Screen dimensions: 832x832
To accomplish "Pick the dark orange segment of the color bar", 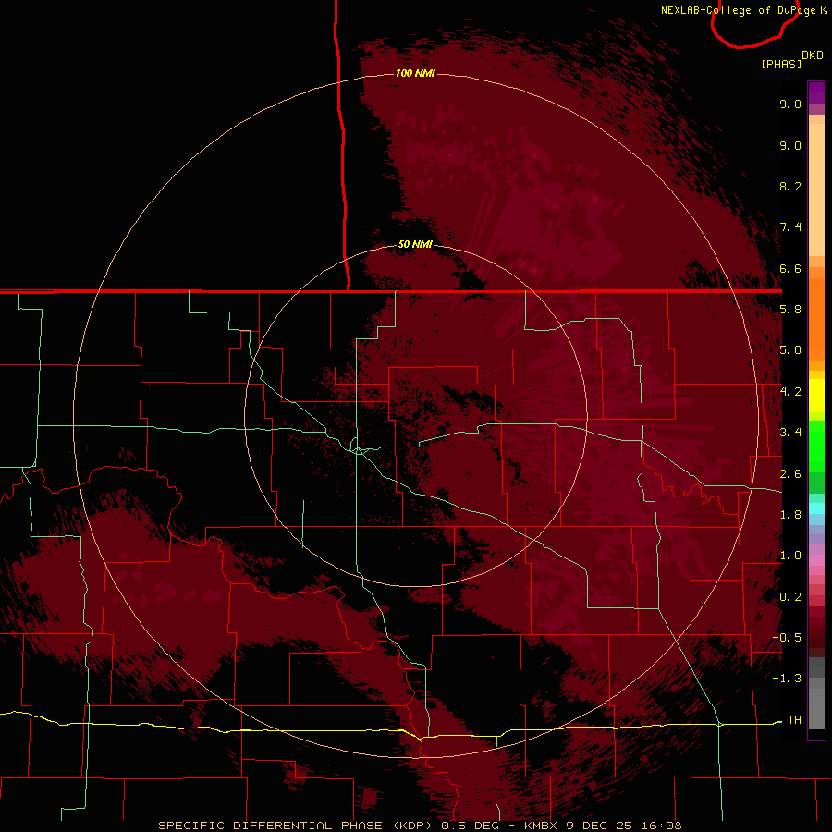I will point(816,320).
